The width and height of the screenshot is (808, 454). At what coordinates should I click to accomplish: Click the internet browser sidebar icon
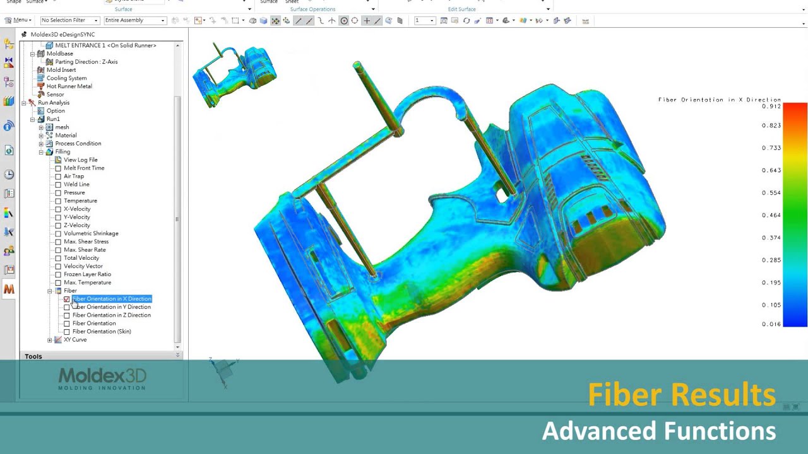coord(9,150)
